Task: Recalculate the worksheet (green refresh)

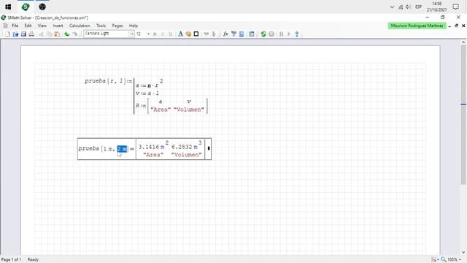Action: click(x=263, y=34)
